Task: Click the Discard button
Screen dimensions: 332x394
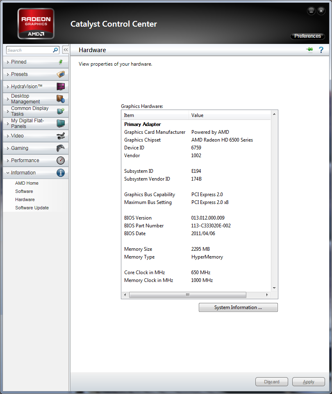Action: click(x=271, y=382)
